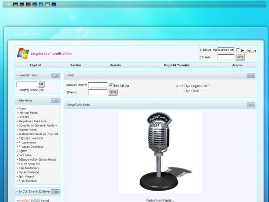Screen dimensions: 269x202
Task: Open the Gelişmiş arama yap link
Action: pyautogui.click(x=31, y=90)
